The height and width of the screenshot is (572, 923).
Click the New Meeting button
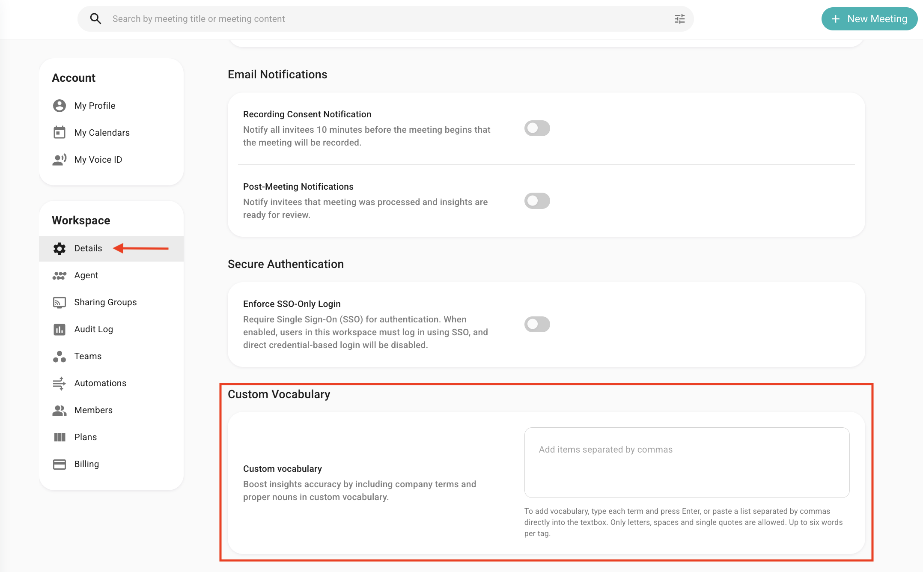[869, 19]
